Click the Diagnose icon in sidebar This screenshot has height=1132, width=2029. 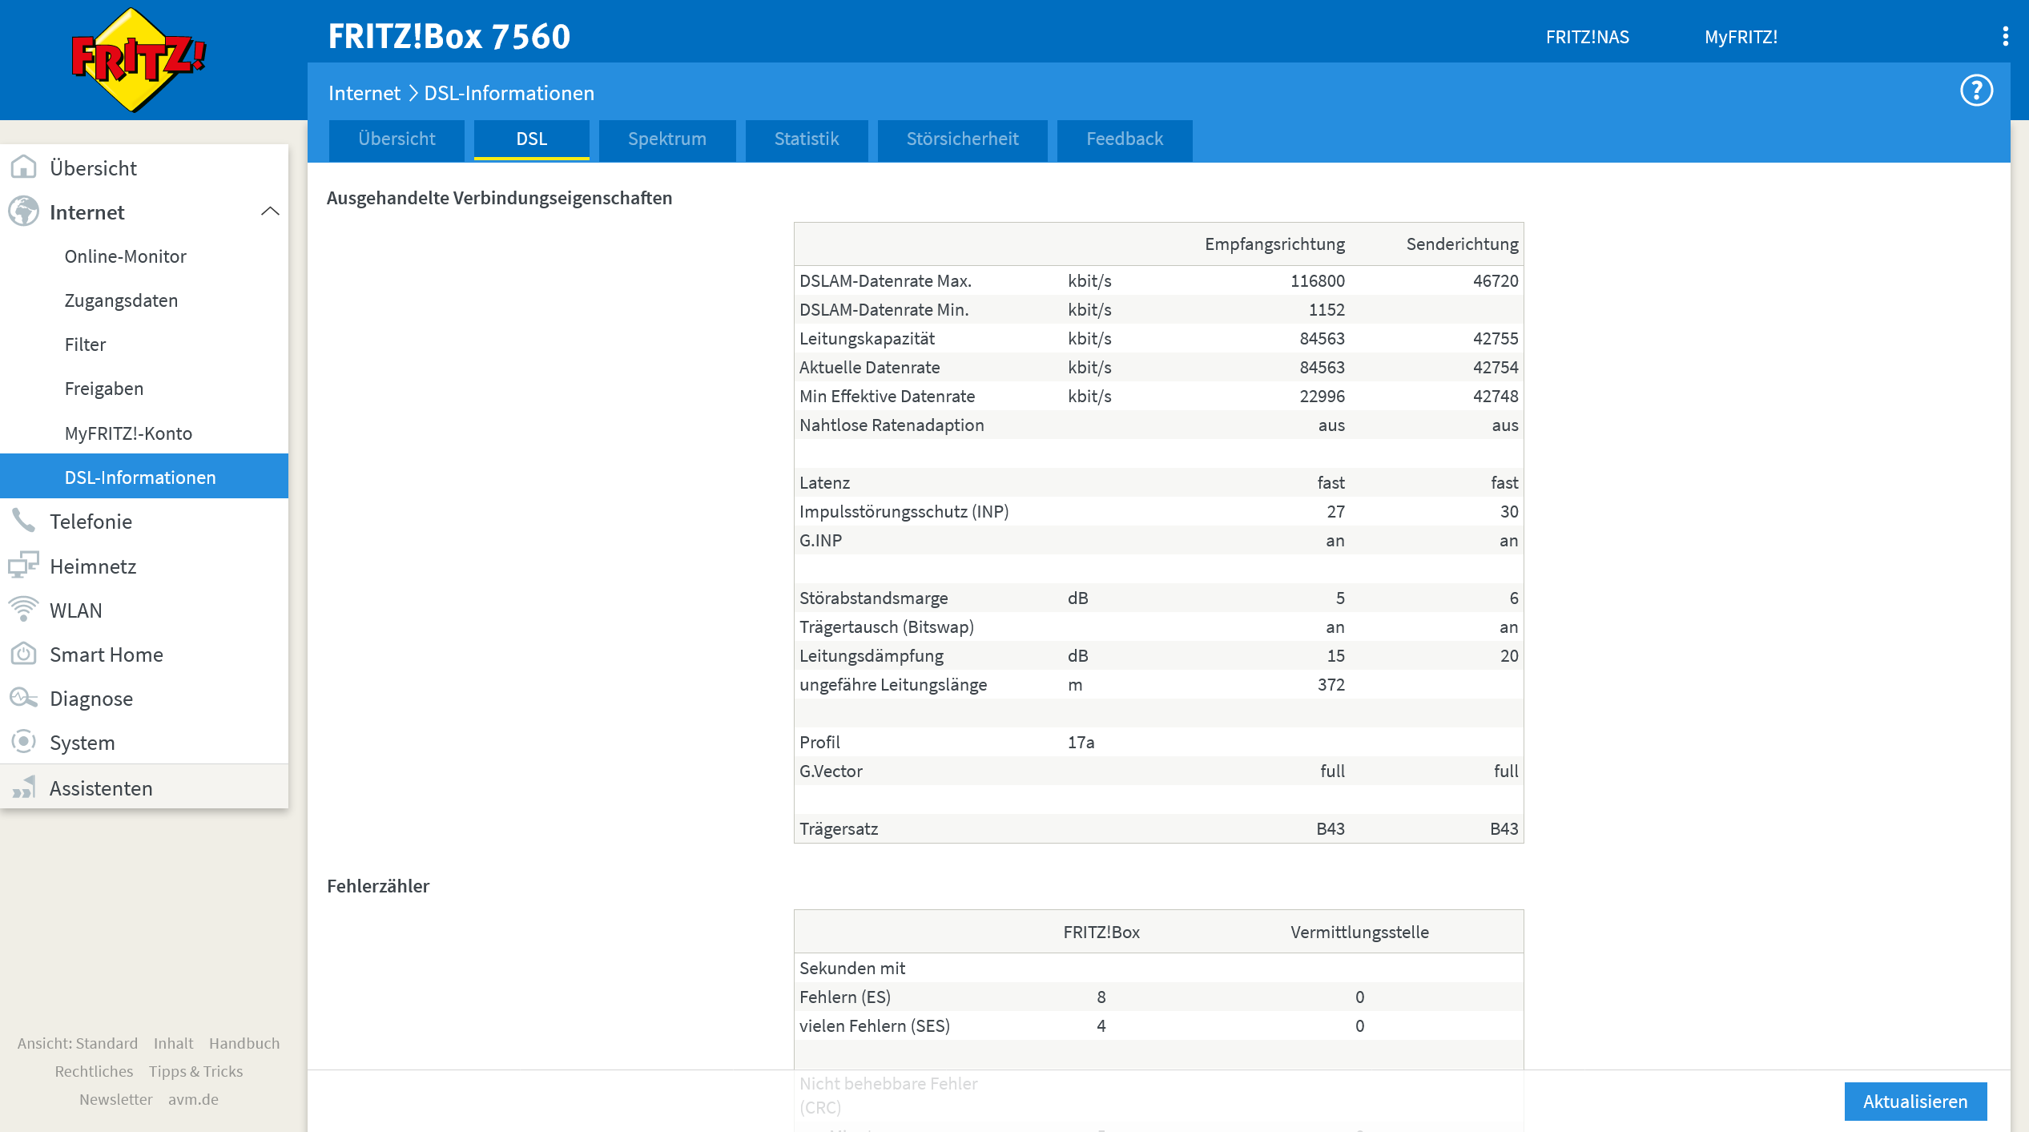coord(23,698)
